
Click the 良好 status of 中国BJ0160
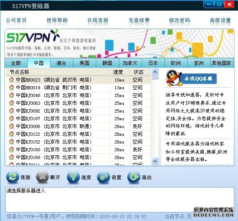[x=137, y=150]
